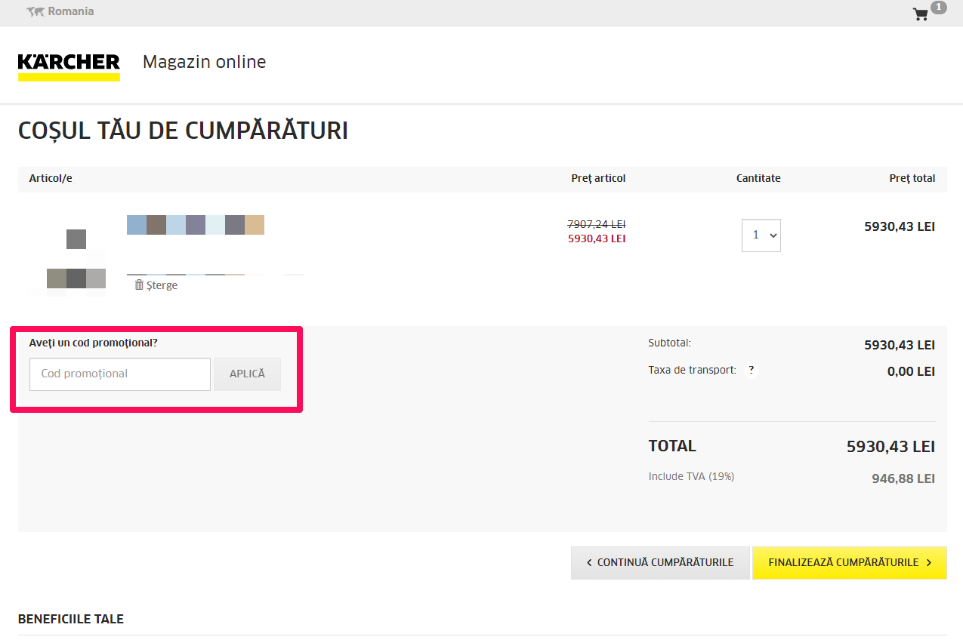Select the Romania country link
Image resolution: width=963 pixels, height=643 pixels.
[x=70, y=11]
